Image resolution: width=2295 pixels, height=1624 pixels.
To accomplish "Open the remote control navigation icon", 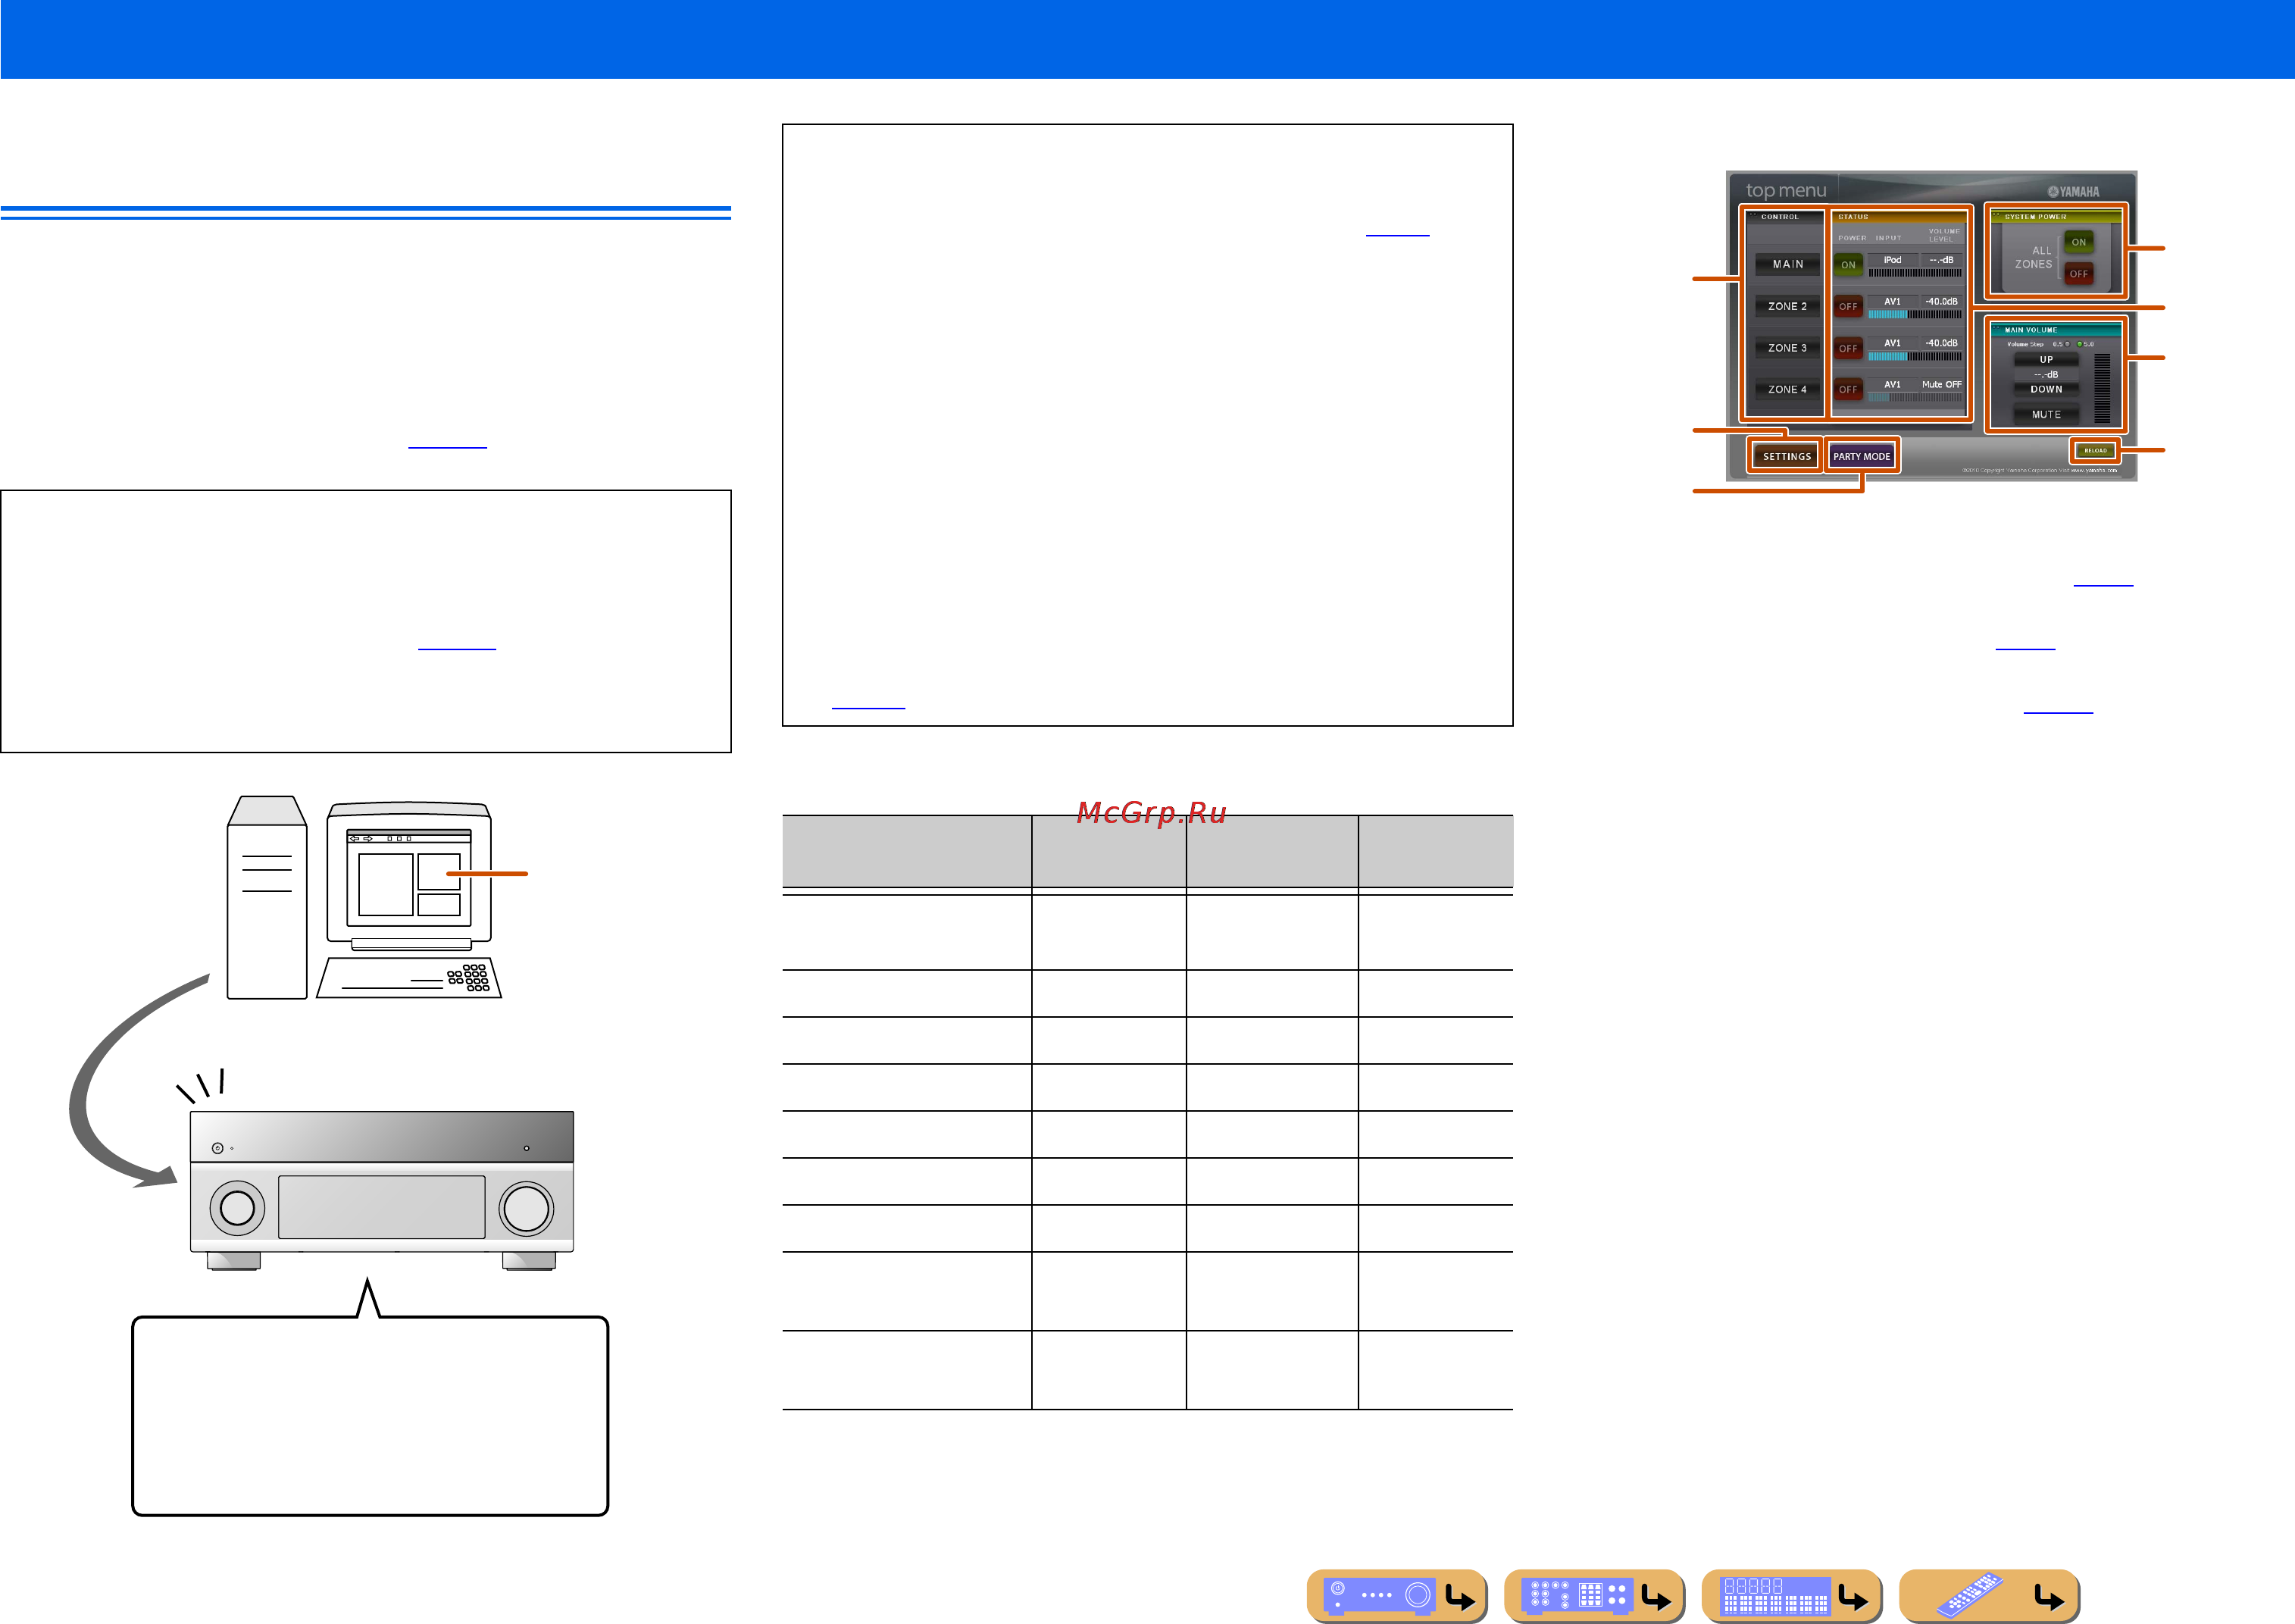I will pos(1989,1596).
